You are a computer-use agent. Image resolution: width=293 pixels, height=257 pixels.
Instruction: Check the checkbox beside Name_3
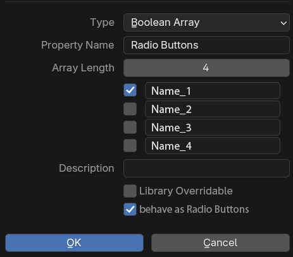point(130,128)
